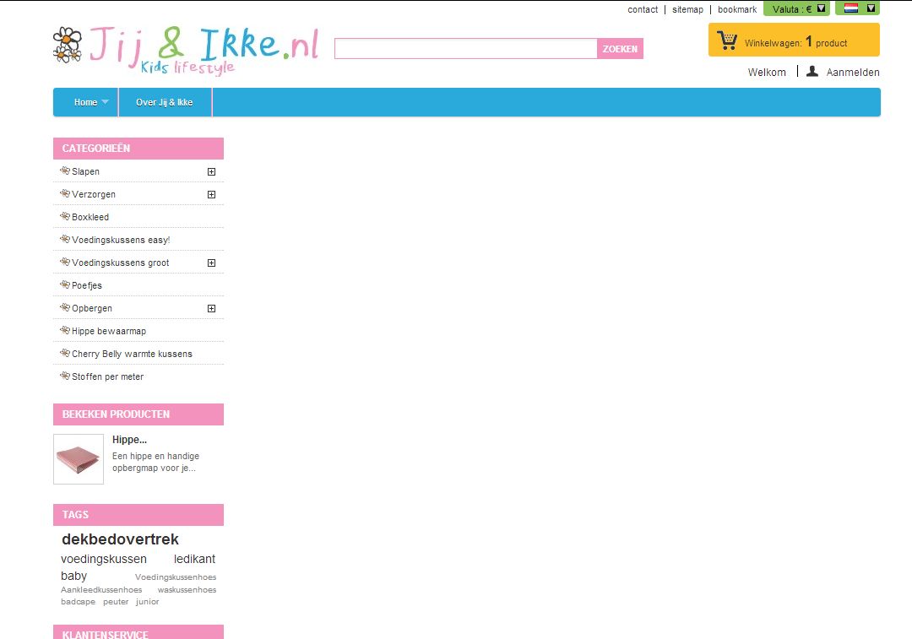912x639 pixels.
Task: Select the junior tag
Action: point(147,602)
